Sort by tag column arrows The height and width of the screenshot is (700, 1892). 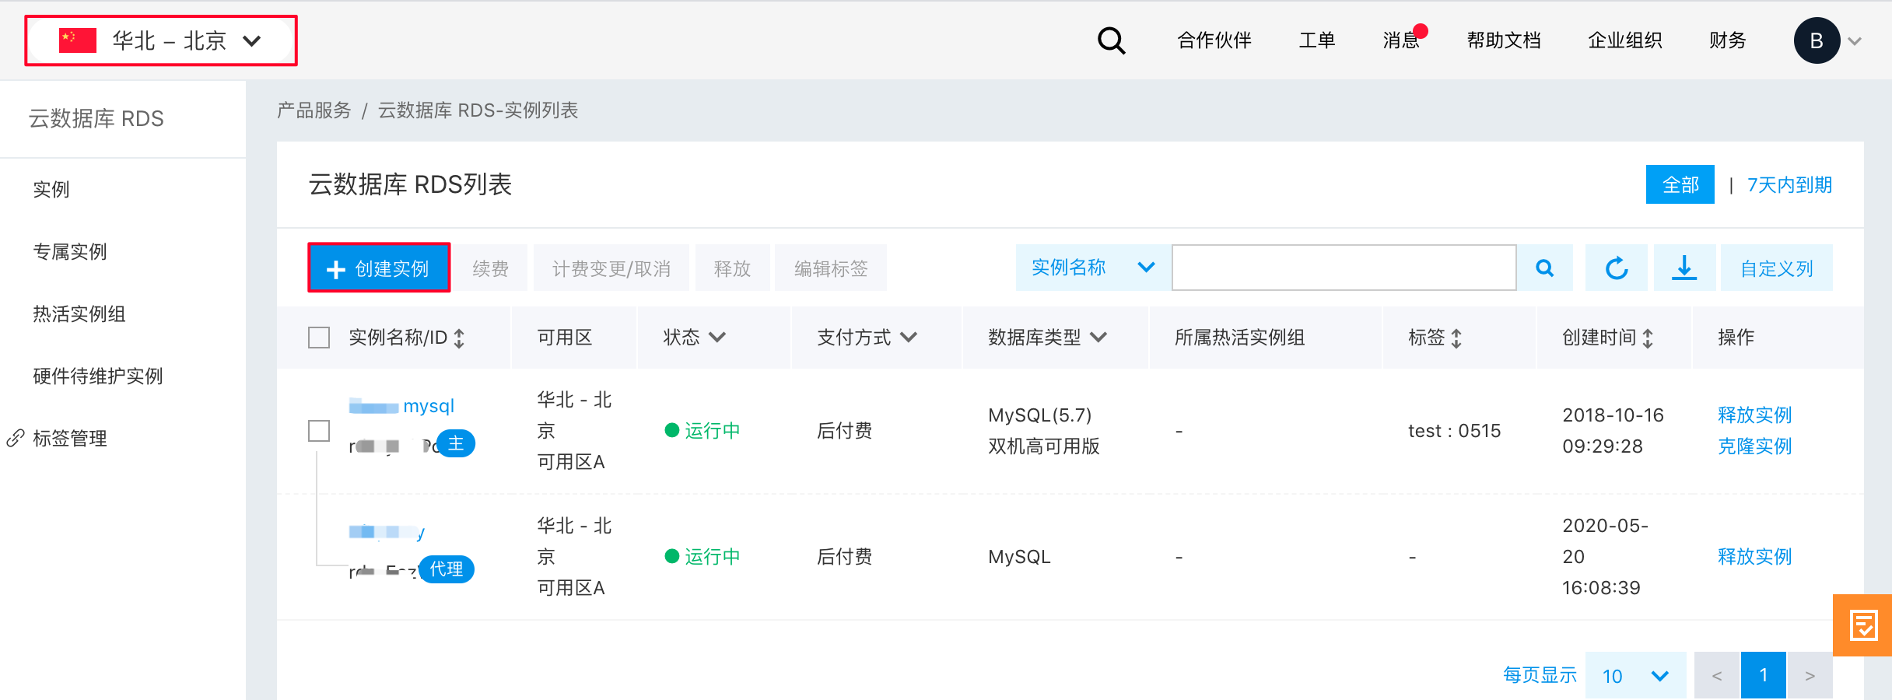(x=1456, y=338)
